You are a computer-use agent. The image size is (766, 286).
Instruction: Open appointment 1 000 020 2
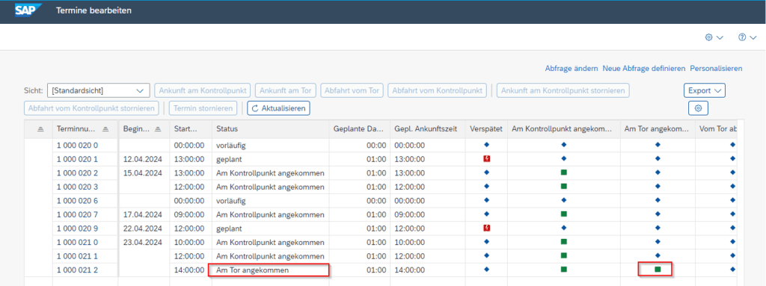point(77,172)
